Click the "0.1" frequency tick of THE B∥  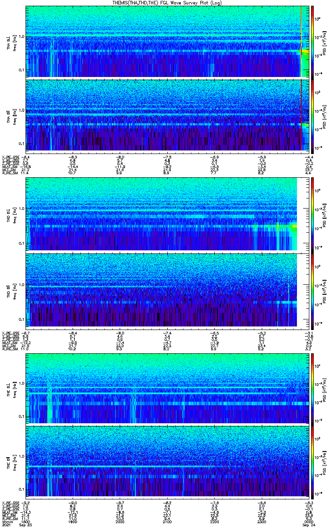(x=21, y=489)
